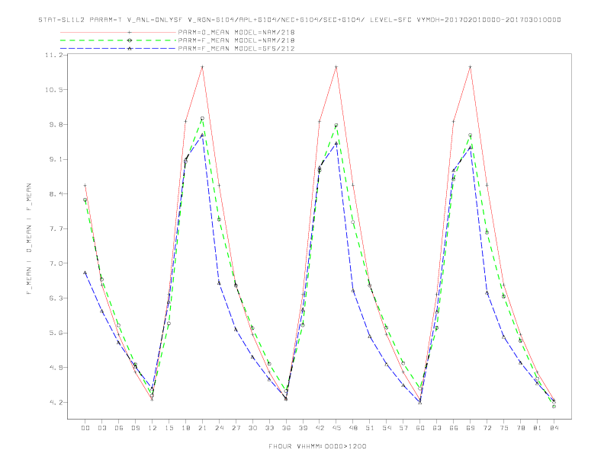Click the x-axis tick label 45

336,428
